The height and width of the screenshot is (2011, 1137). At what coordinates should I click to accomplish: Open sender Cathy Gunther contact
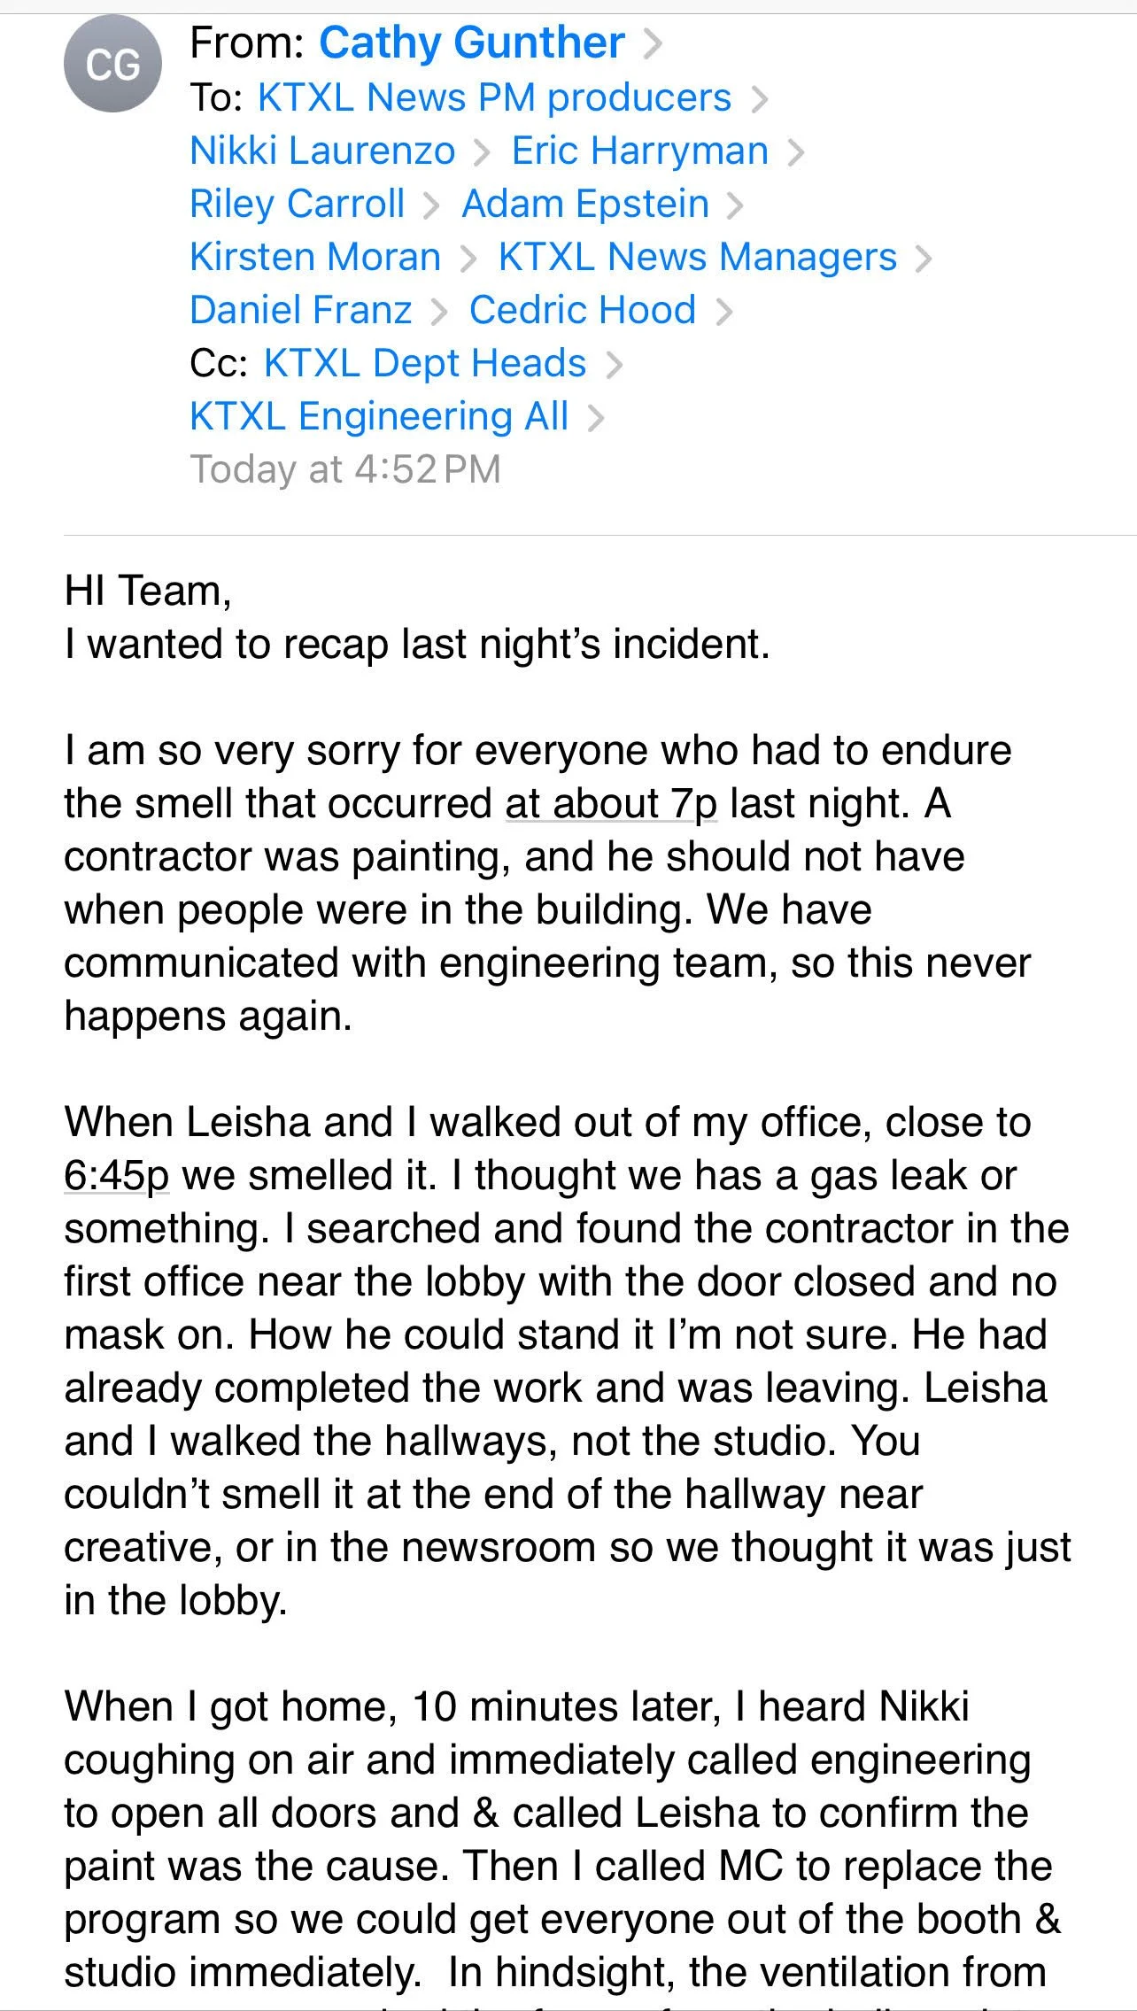tap(471, 43)
